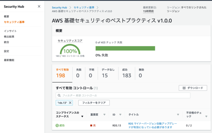This screenshot has width=212, height=133.
Task: Open セキュリティ基準 in the sidebar
Action: pos(14,22)
